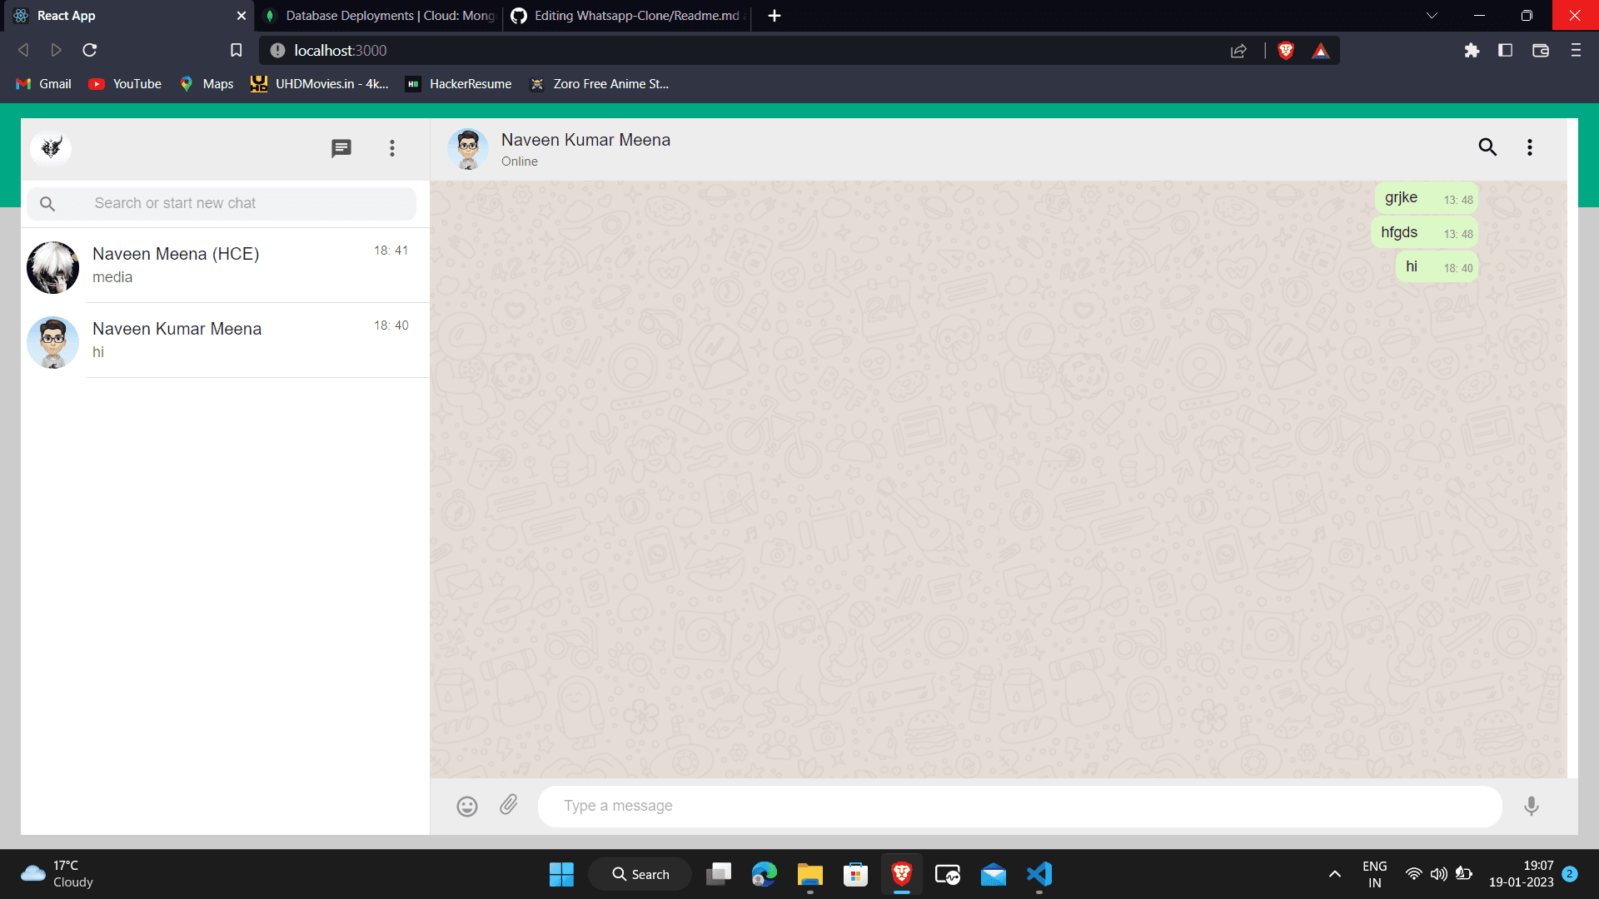This screenshot has width=1599, height=899.
Task: Toggle the Brave Shields icon
Action: pyautogui.click(x=1286, y=51)
